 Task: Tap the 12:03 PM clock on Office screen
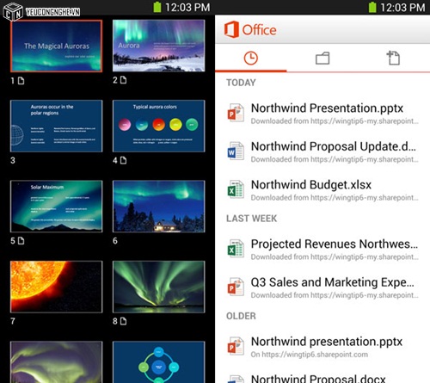[402, 8]
